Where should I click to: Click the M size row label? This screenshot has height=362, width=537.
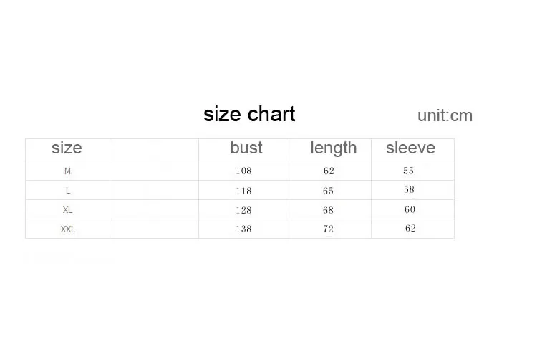click(67, 171)
